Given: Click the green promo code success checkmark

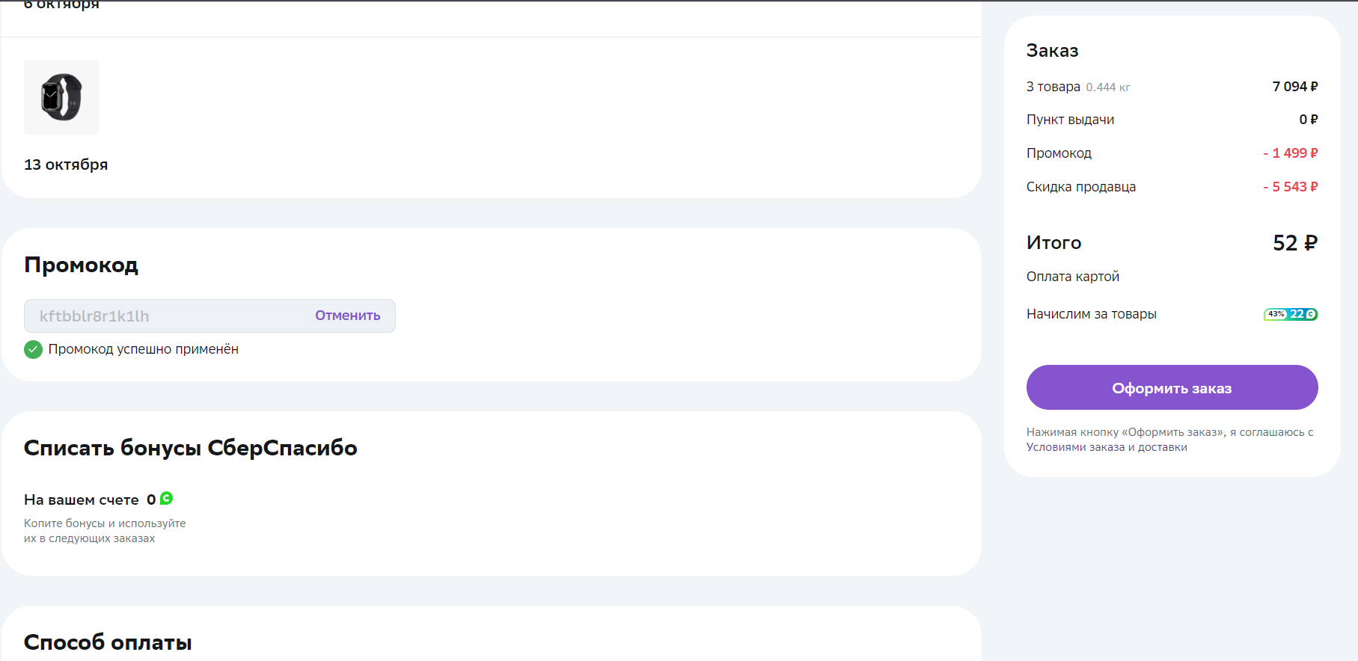Looking at the screenshot, I should coord(33,349).
